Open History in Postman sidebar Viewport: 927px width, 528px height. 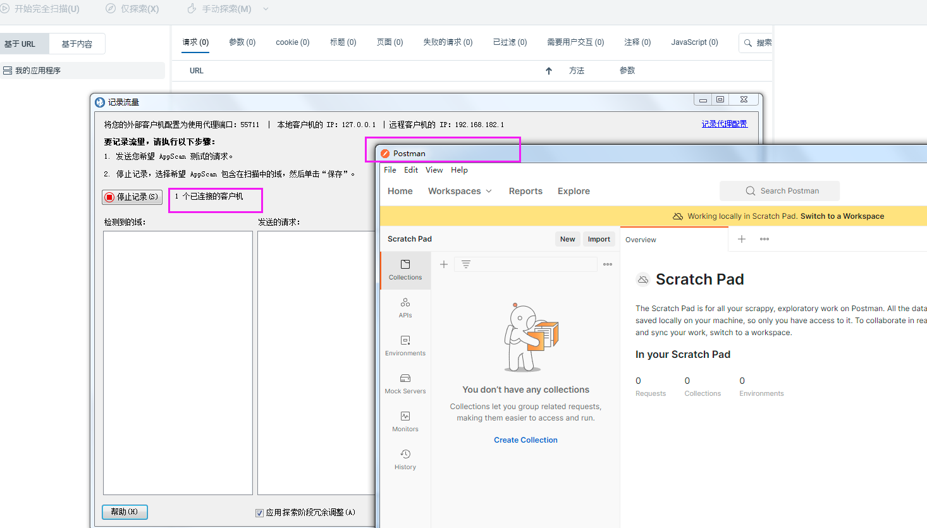pos(405,459)
